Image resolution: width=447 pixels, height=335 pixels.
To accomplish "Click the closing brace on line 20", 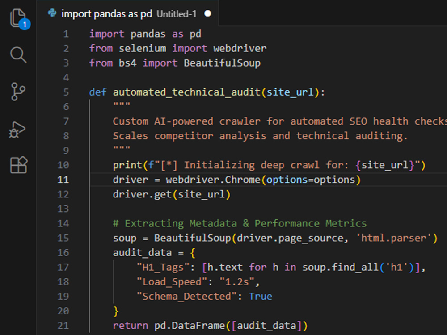I will 116,311.
